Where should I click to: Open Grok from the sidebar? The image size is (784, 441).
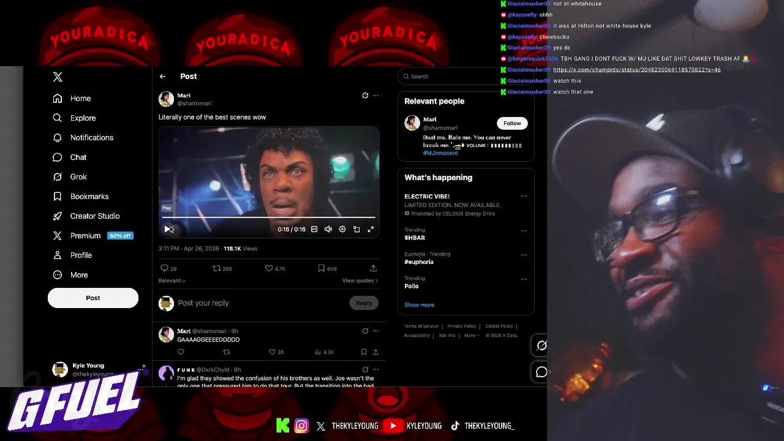(x=70, y=176)
